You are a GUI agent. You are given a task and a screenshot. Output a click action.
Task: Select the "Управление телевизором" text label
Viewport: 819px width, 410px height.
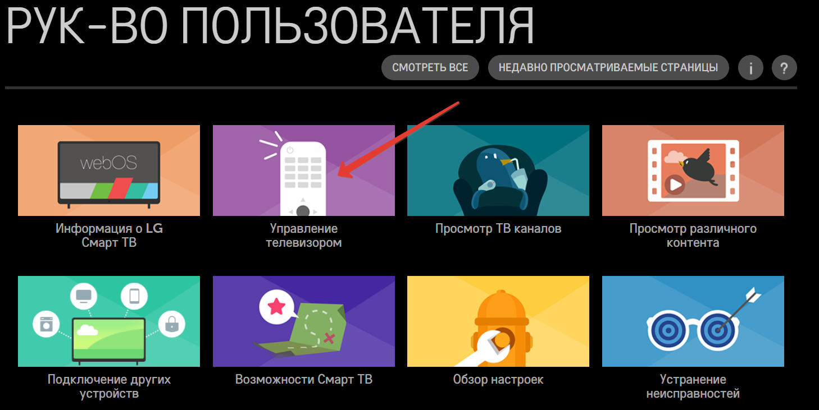point(303,236)
